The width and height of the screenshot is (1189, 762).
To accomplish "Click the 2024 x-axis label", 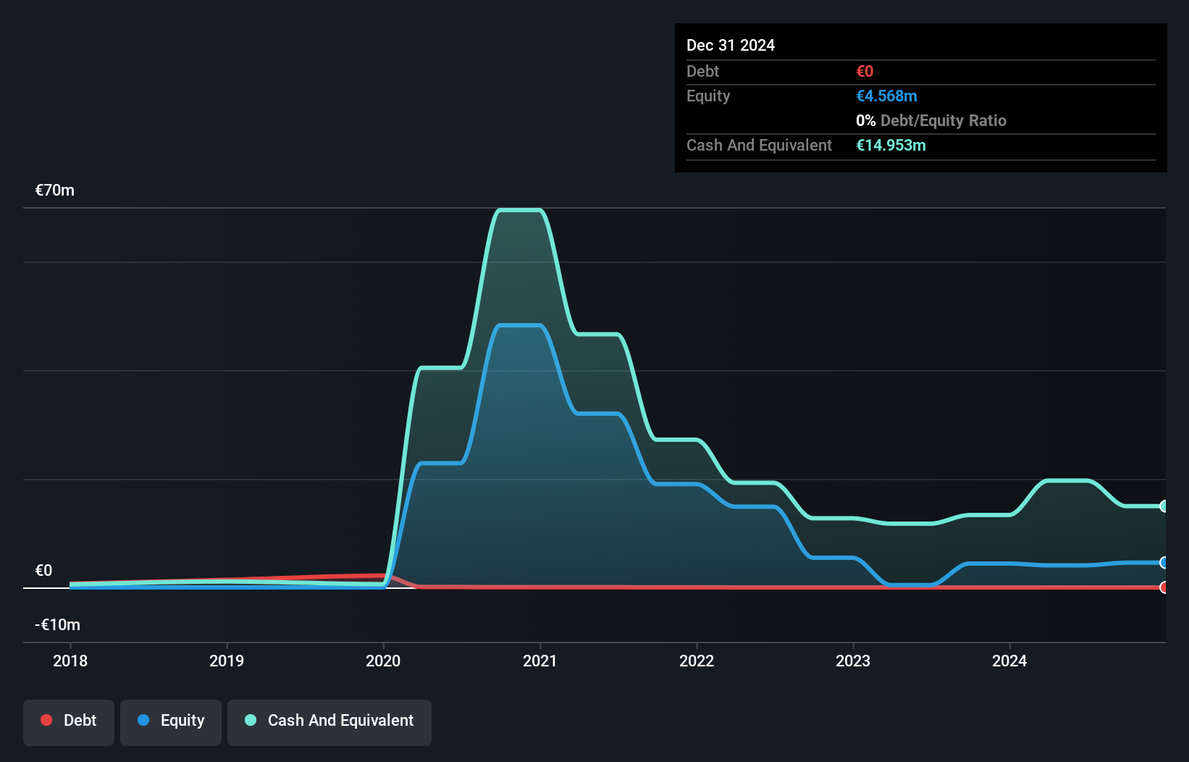I will click(x=1009, y=661).
